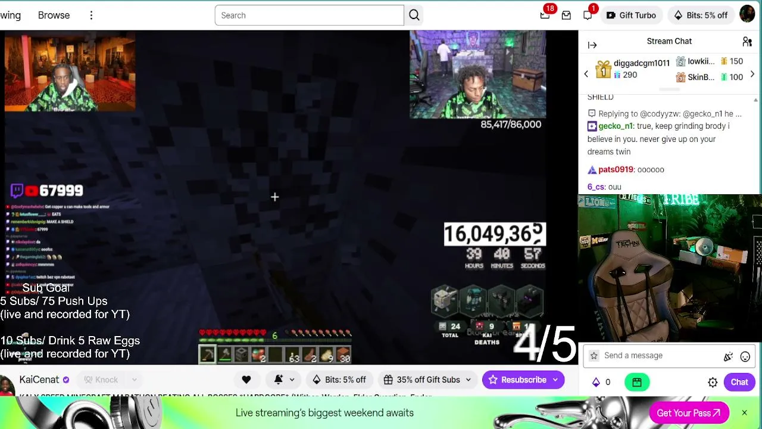Viewport: 762px width, 429px height.
Task: Open the chat community users icon
Action: click(747, 42)
